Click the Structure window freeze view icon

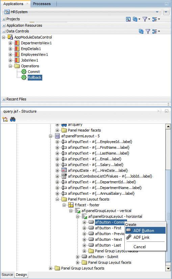point(5,119)
